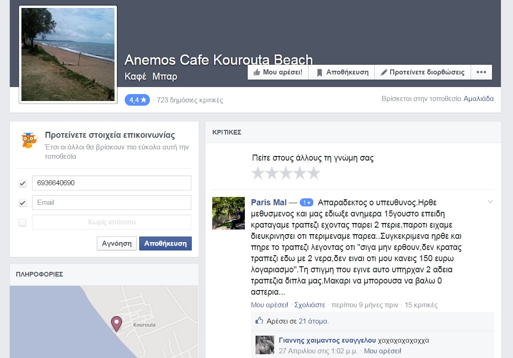Click the blue Αποθήκευση save button
Image resolution: width=513 pixels, height=358 pixels.
pyautogui.click(x=166, y=243)
